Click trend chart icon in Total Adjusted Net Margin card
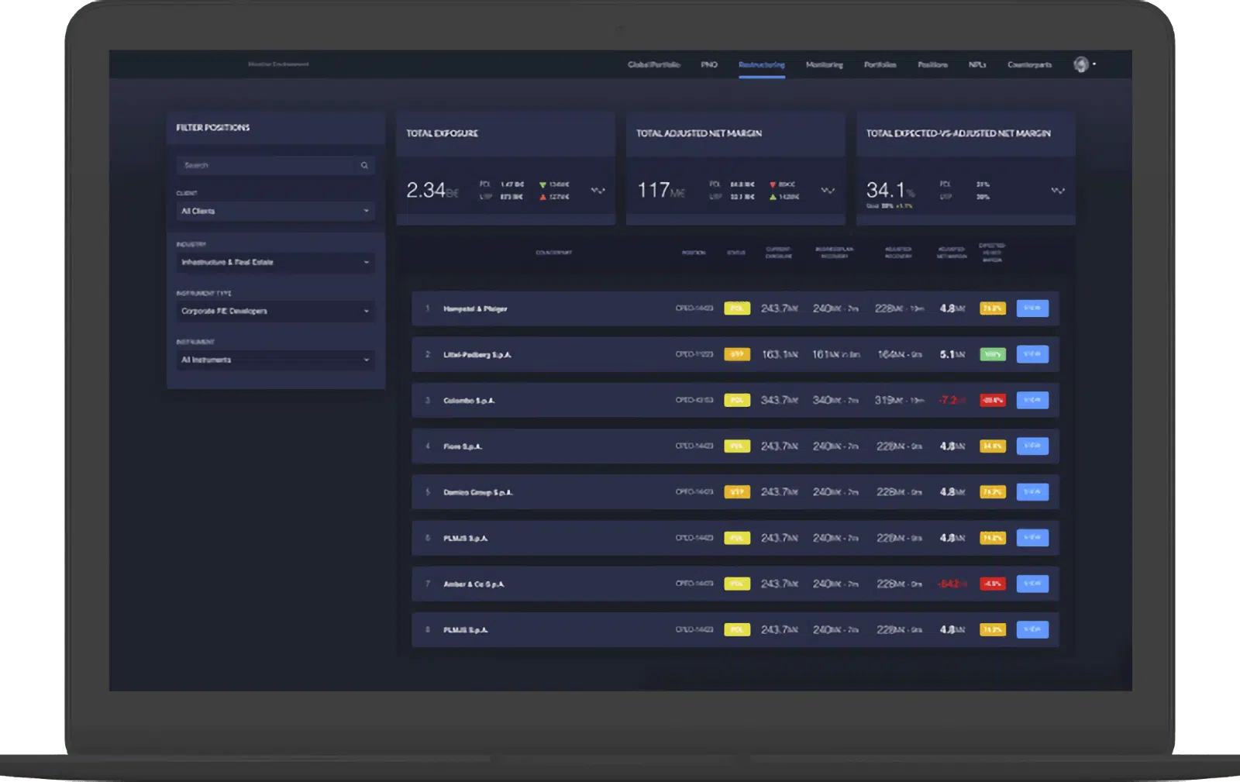This screenshot has height=782, width=1240. (828, 191)
